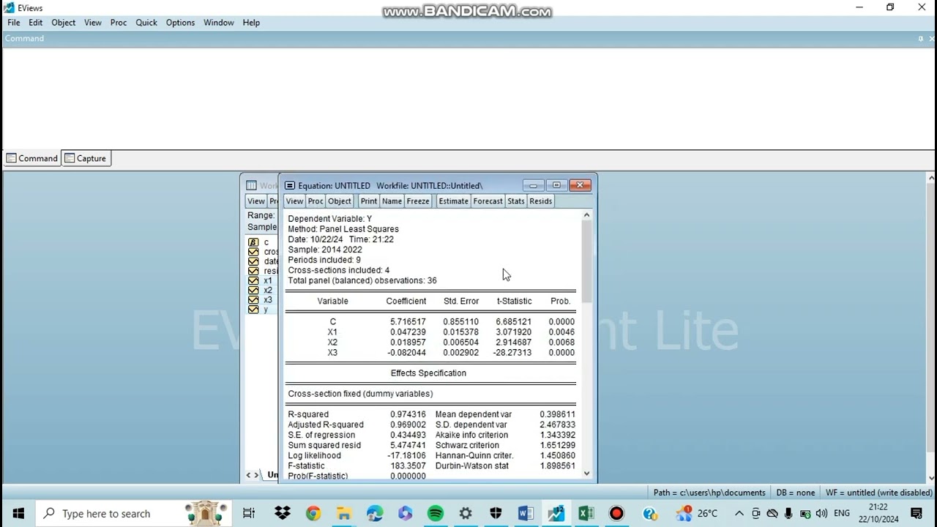The image size is (937, 527).
Task: Open the Object menu in the main menu bar
Action: (x=64, y=23)
